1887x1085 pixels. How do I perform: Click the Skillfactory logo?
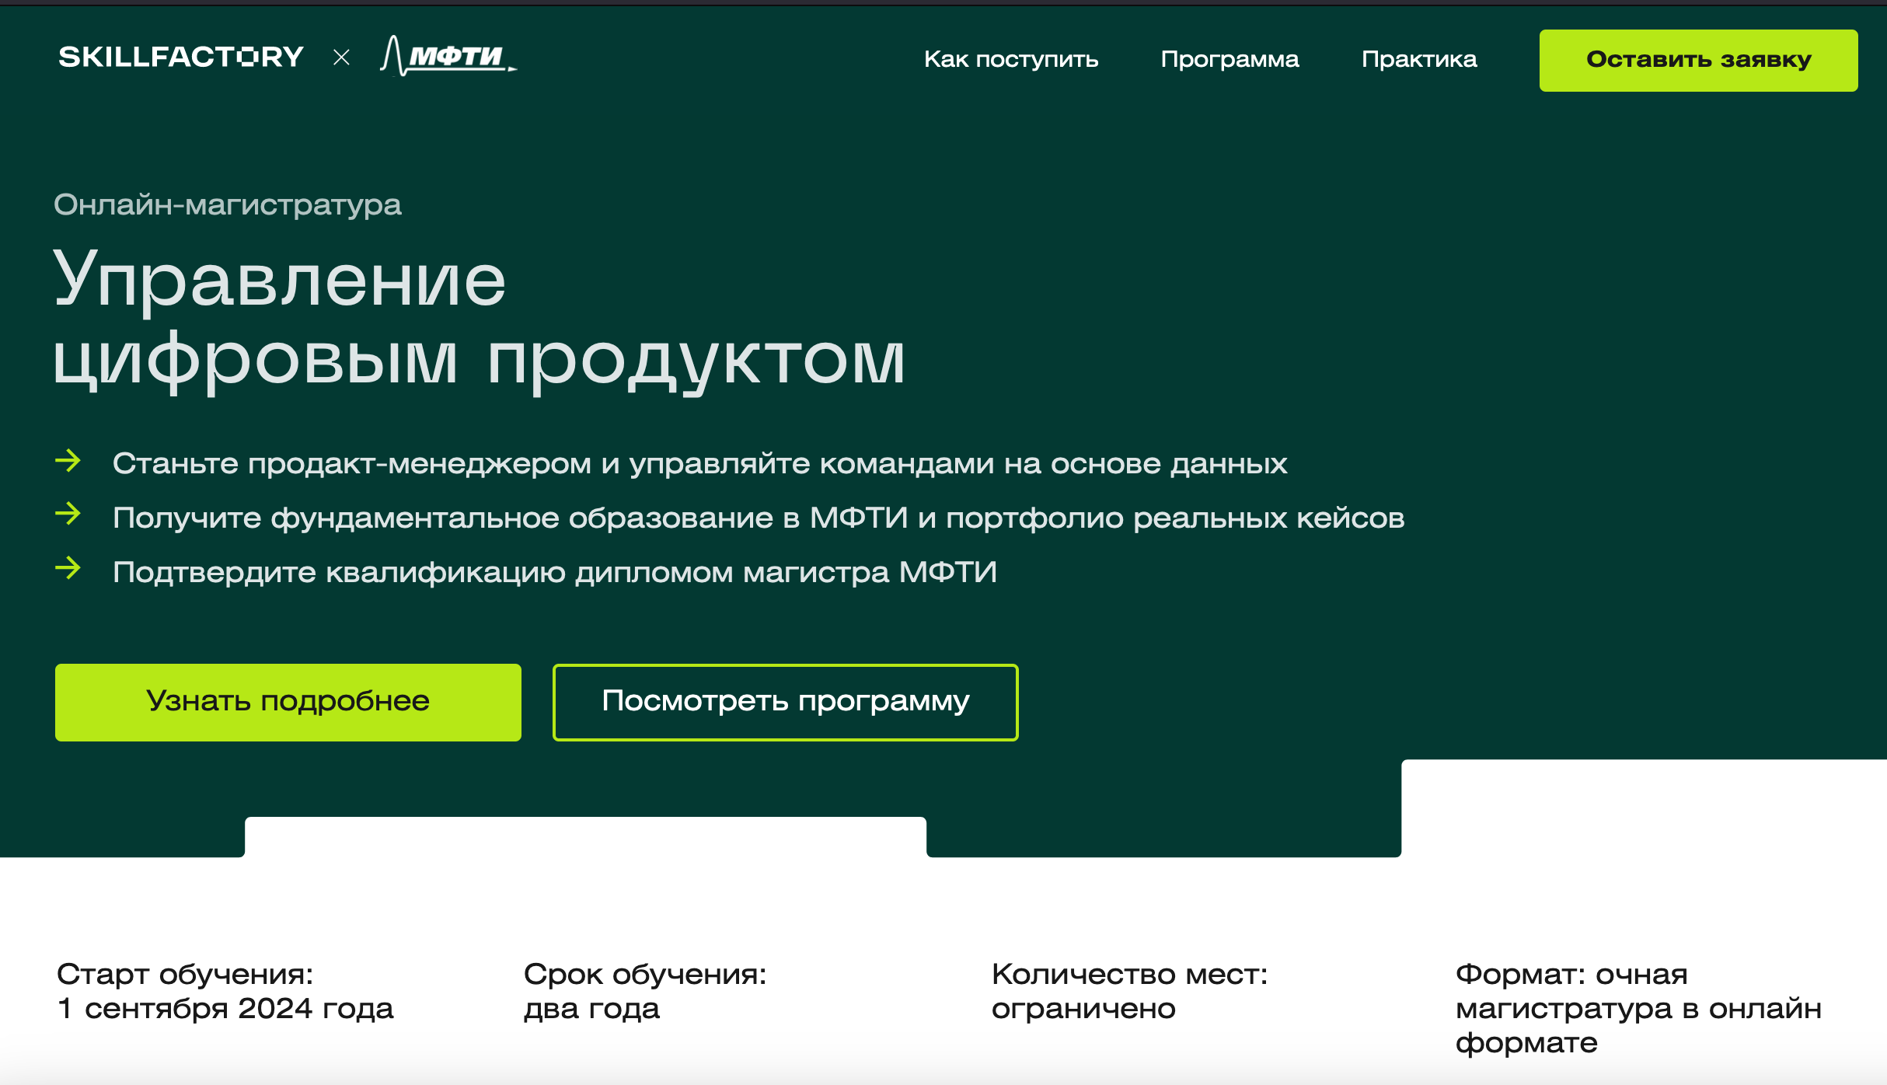[181, 57]
